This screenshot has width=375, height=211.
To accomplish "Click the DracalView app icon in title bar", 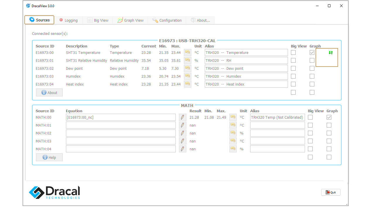I will click(28, 6).
